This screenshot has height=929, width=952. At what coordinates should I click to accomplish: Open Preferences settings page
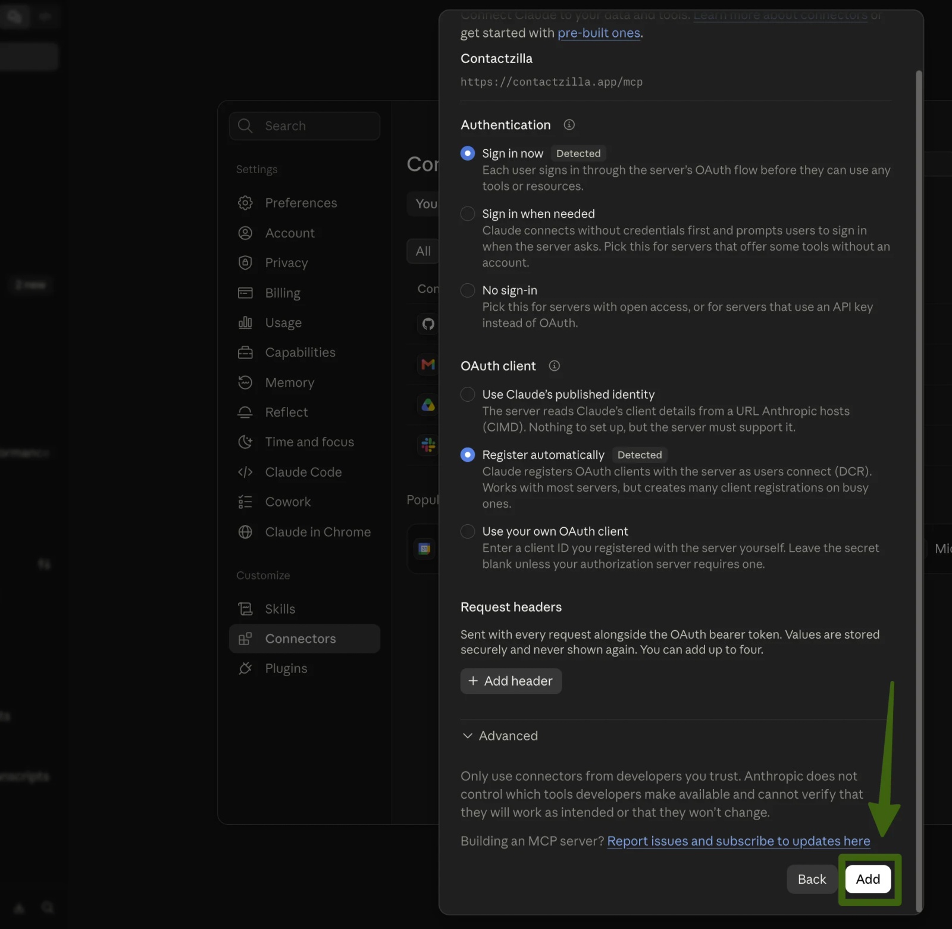[x=304, y=203]
